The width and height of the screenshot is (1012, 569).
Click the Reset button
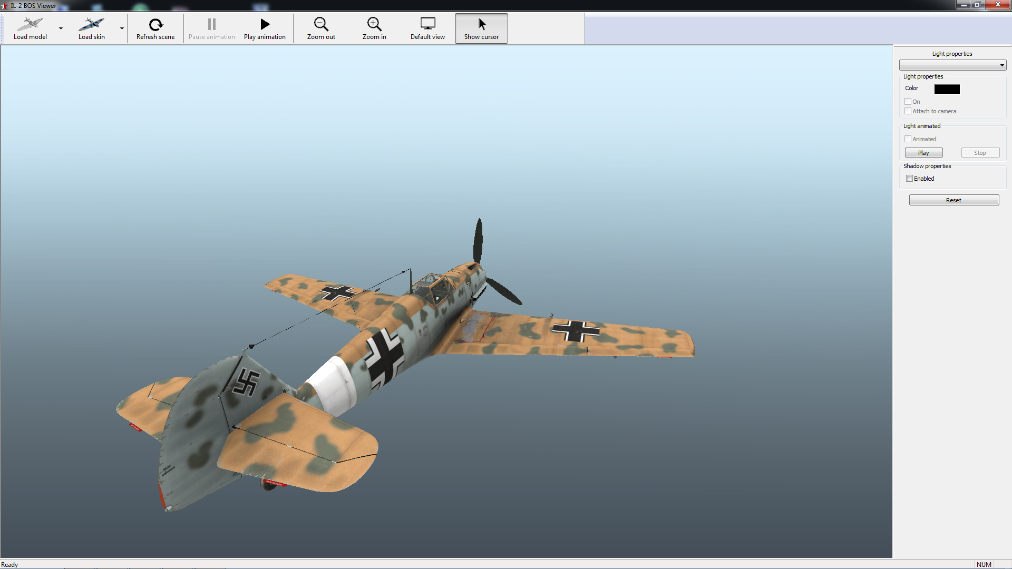pos(953,200)
